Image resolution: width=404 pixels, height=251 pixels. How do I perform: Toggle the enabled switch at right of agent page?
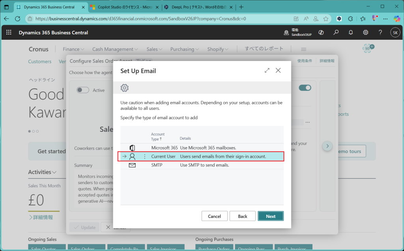pos(305,88)
